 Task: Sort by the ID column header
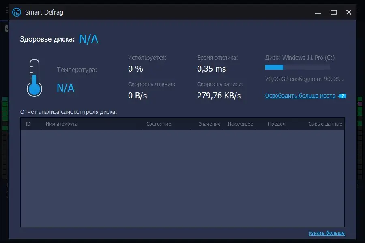pos(28,124)
